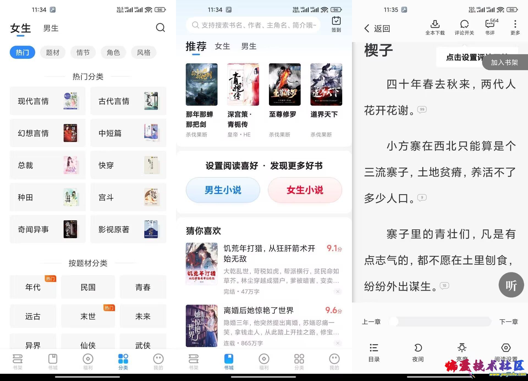Select the 角色 filter chip
Viewport: 528px width, 381px height.
pyautogui.click(x=113, y=52)
